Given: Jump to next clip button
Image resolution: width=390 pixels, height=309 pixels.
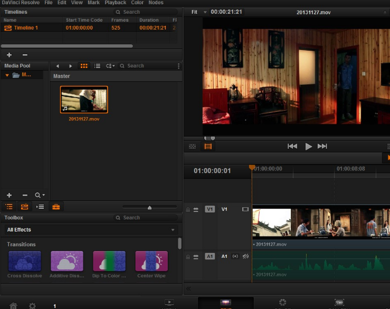Looking at the screenshot, I should pyautogui.click(x=322, y=146).
